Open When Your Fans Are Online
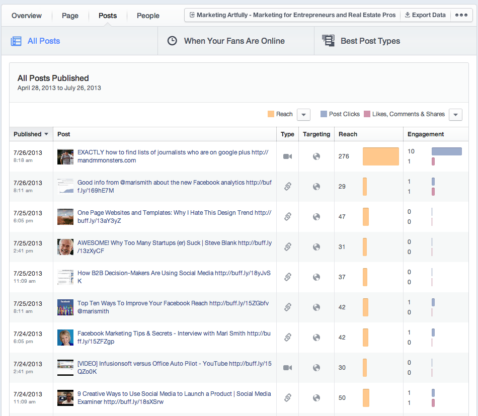Screen dimensions: 478x416 point(236,41)
